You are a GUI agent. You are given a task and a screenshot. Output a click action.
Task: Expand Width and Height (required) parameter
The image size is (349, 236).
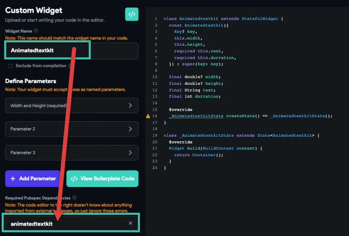72,106
